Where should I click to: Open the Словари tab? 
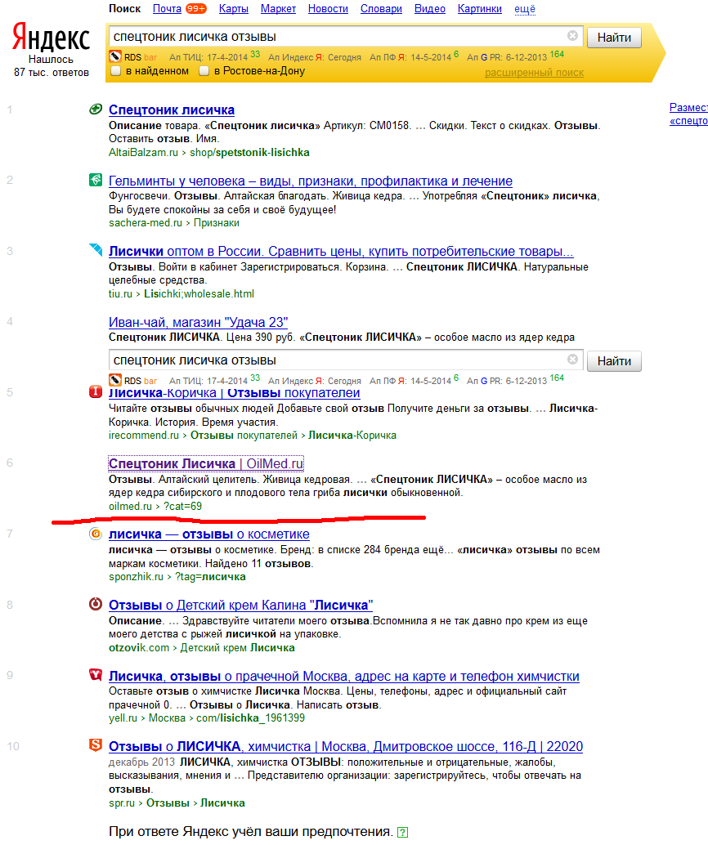tap(381, 9)
